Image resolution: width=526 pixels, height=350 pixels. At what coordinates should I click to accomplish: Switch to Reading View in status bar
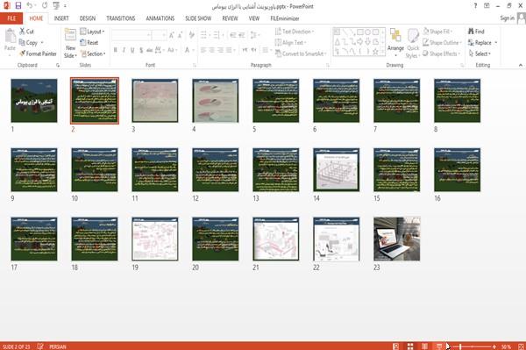pyautogui.click(x=424, y=346)
